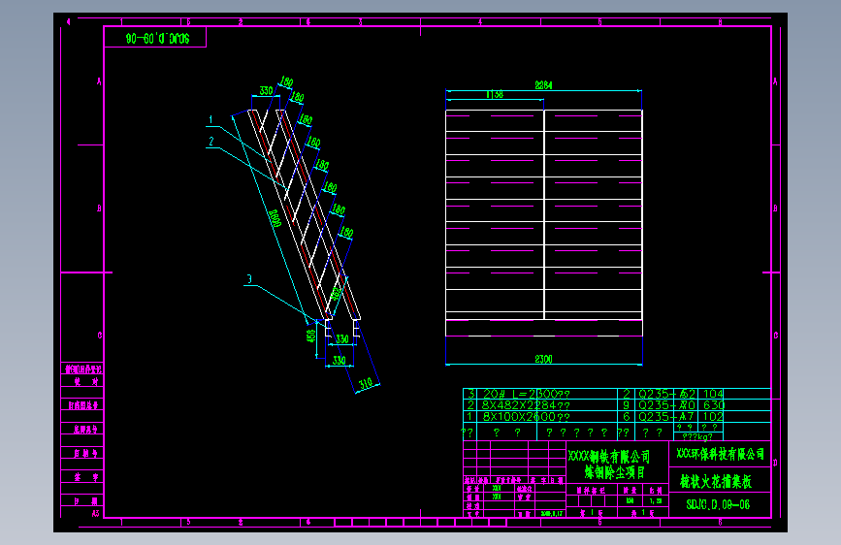The width and height of the screenshot is (841, 545).
Task: Click quantity 6 in the parts list
Action: 626,416
